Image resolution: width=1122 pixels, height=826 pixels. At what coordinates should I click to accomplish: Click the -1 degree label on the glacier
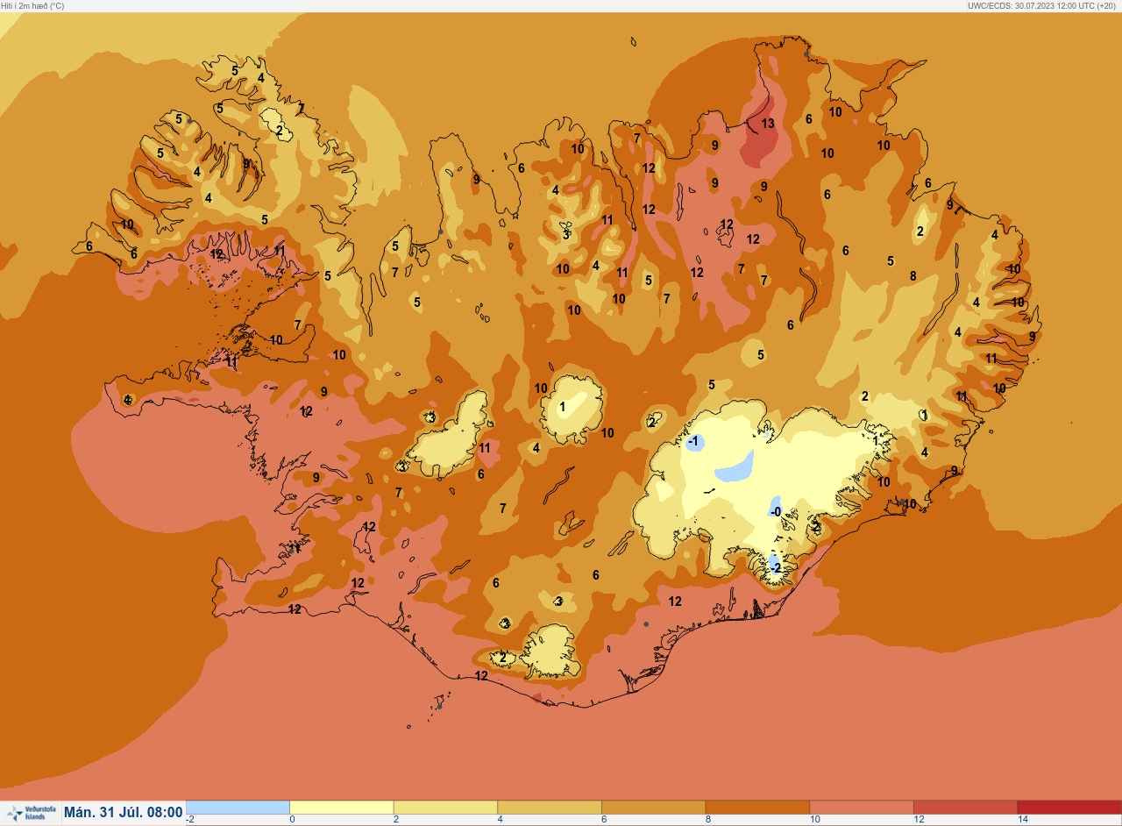click(x=693, y=441)
